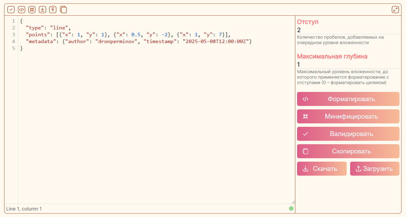Click the 0.5 number value in points
Image resolution: width=406 pixels, height=217 pixels.
[x=136, y=35]
